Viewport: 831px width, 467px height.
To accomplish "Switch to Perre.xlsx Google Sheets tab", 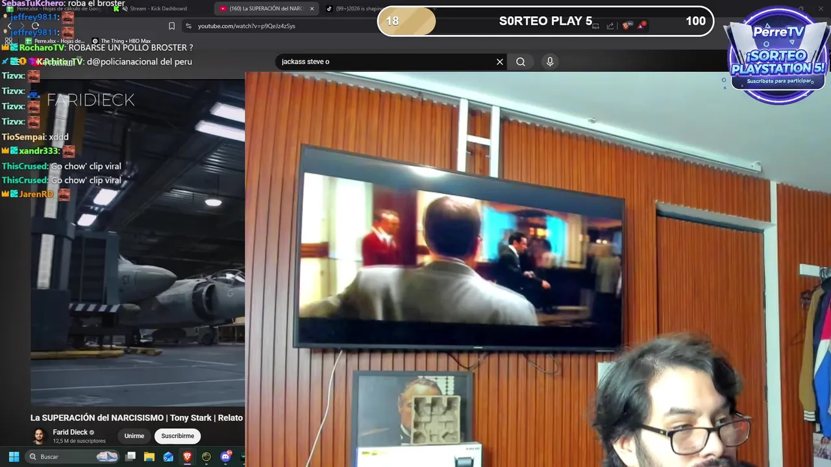I will click(54, 8).
